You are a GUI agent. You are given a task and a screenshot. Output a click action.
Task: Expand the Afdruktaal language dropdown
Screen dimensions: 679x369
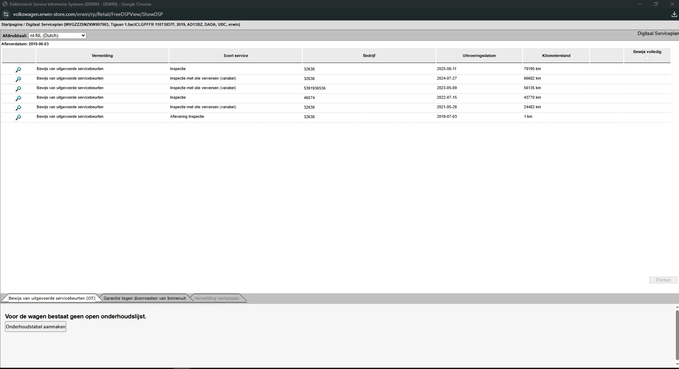click(x=57, y=35)
